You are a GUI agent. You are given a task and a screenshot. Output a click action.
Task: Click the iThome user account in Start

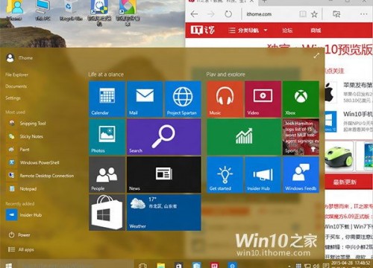pyautogui.click(x=19, y=58)
